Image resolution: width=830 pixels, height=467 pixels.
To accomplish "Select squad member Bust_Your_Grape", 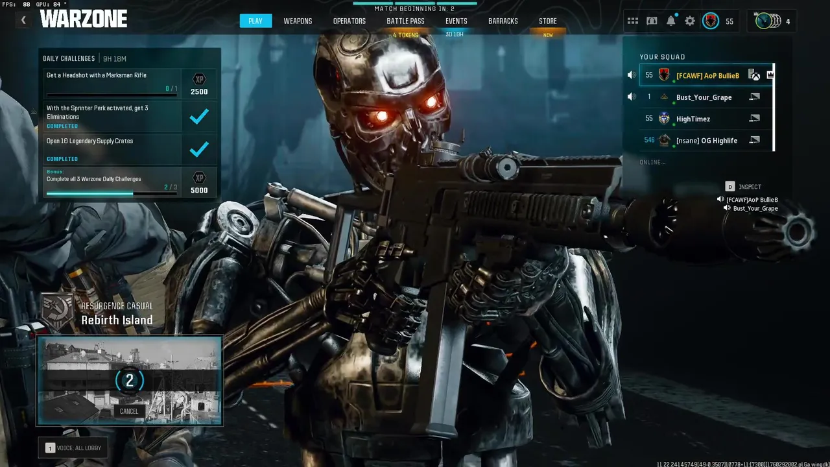I will (x=707, y=97).
